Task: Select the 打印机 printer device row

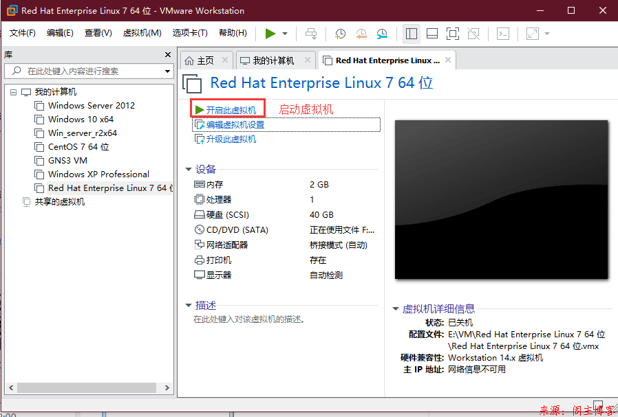Action: pos(284,260)
